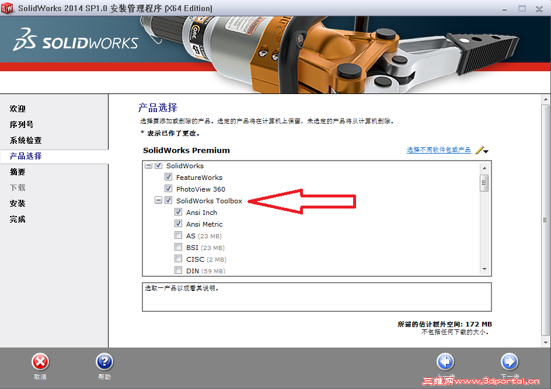Image resolution: width=551 pixels, height=389 pixels.
Task: Select the 产品选择 (Product Selection) step
Action: (26, 156)
